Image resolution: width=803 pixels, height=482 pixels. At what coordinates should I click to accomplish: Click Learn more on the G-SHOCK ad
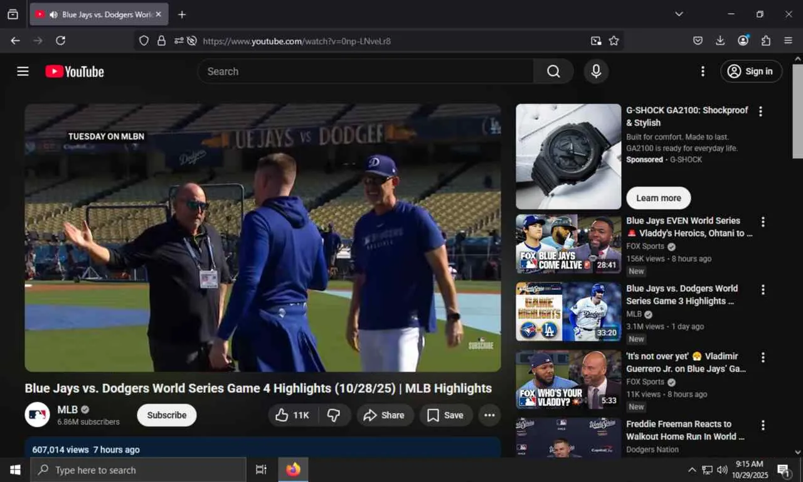[659, 198]
